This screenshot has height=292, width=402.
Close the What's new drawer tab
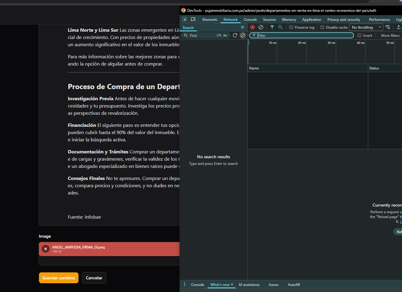232,284
